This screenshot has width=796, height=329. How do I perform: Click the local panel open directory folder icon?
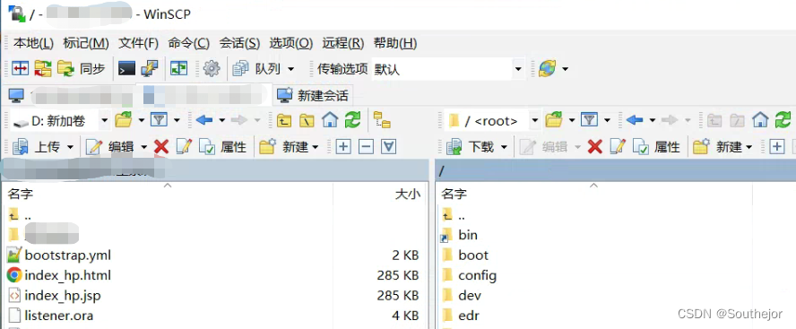point(124,120)
